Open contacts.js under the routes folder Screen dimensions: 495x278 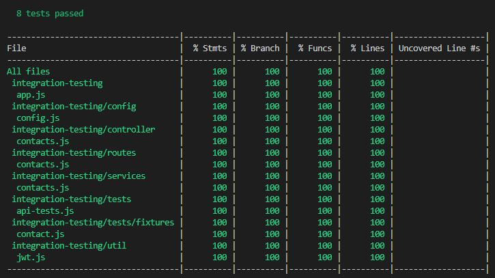pyautogui.click(x=42, y=164)
